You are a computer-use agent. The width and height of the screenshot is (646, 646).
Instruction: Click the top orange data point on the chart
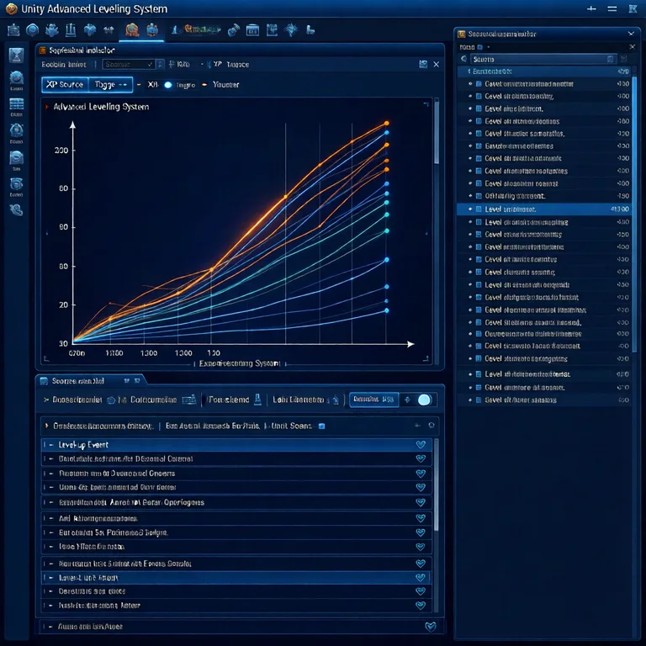386,123
